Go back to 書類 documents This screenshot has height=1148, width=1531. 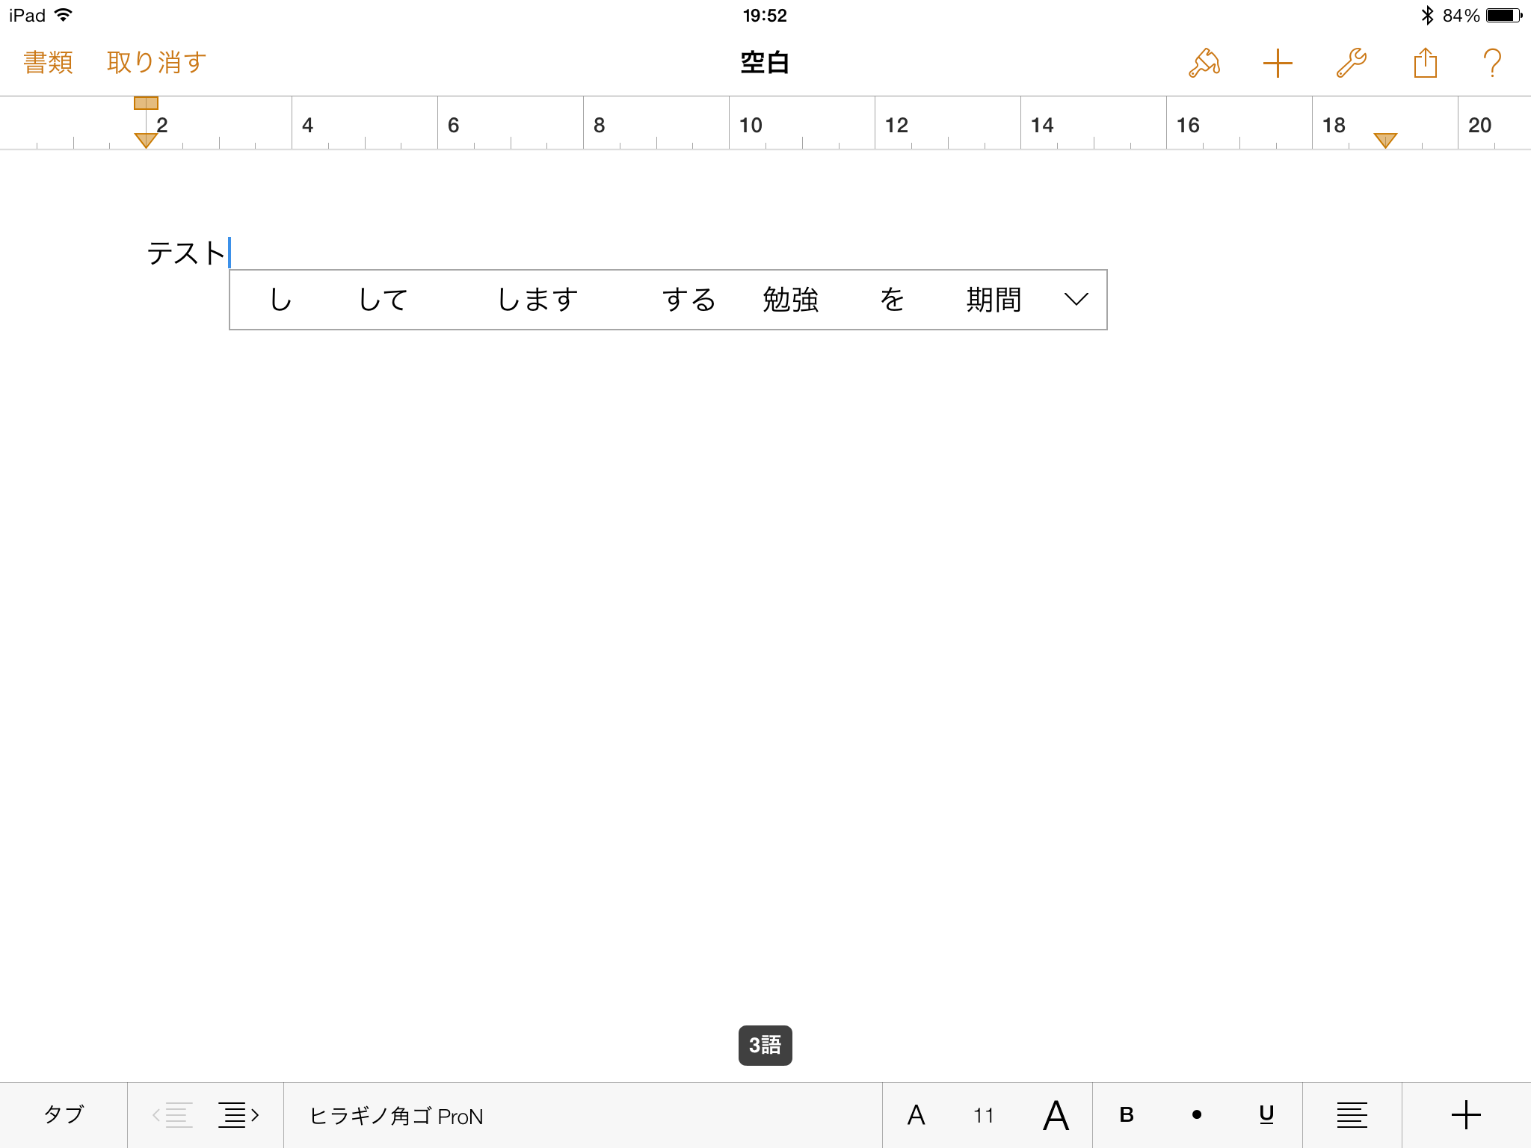pos(48,63)
